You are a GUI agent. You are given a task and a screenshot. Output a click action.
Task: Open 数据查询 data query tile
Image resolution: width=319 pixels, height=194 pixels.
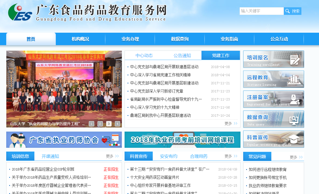pyautogui.click(x=273, y=119)
